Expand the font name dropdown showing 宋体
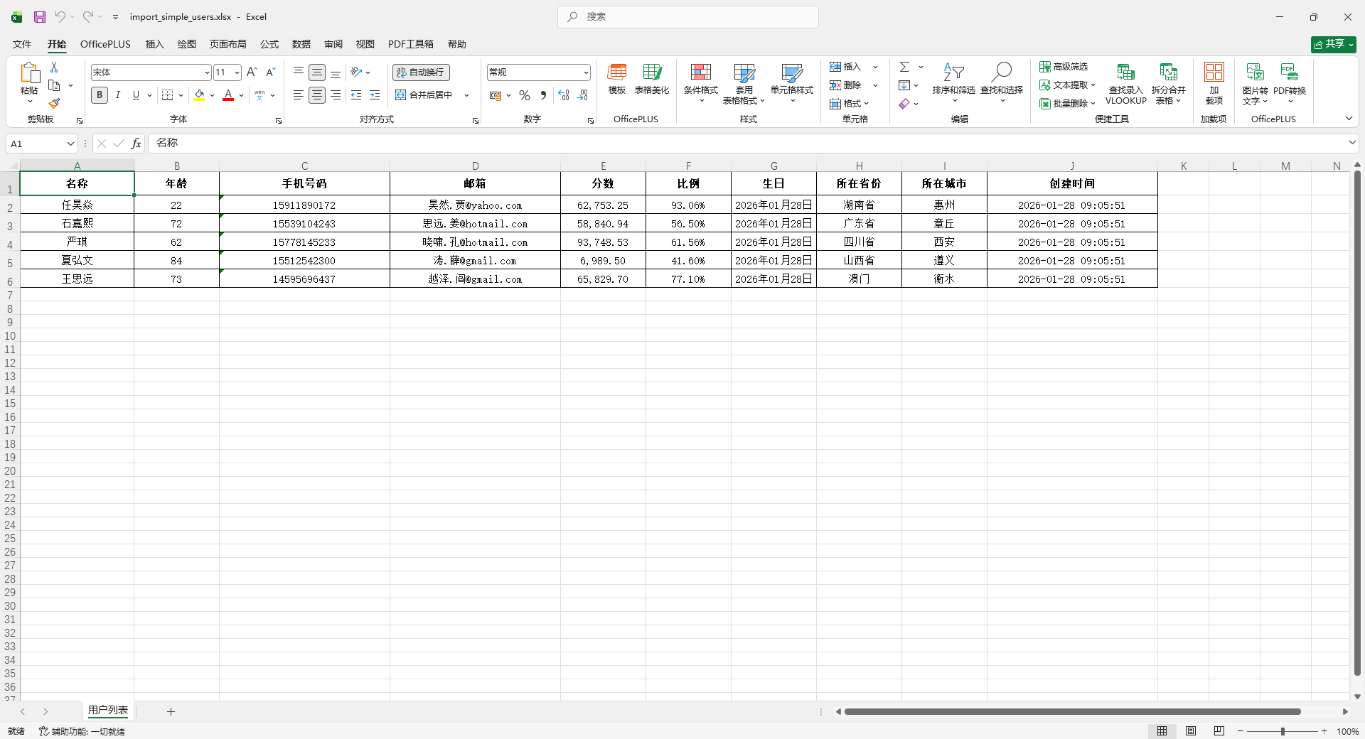 [x=207, y=72]
